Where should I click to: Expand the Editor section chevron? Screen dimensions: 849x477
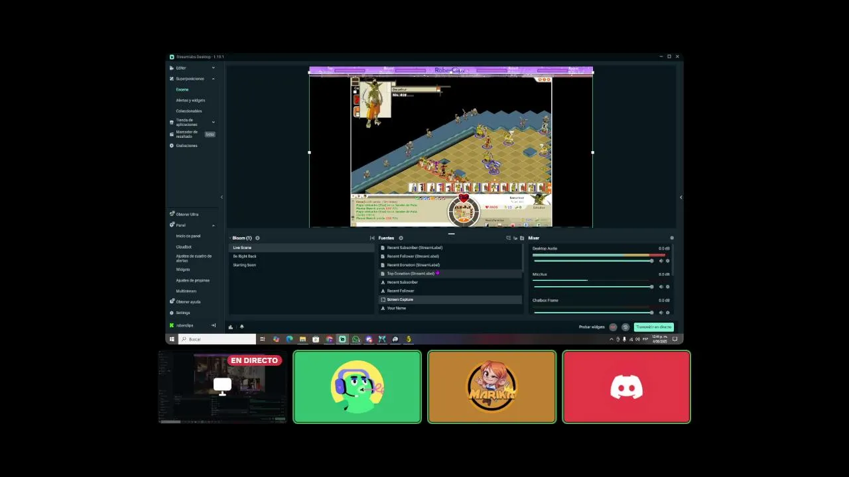pyautogui.click(x=213, y=68)
